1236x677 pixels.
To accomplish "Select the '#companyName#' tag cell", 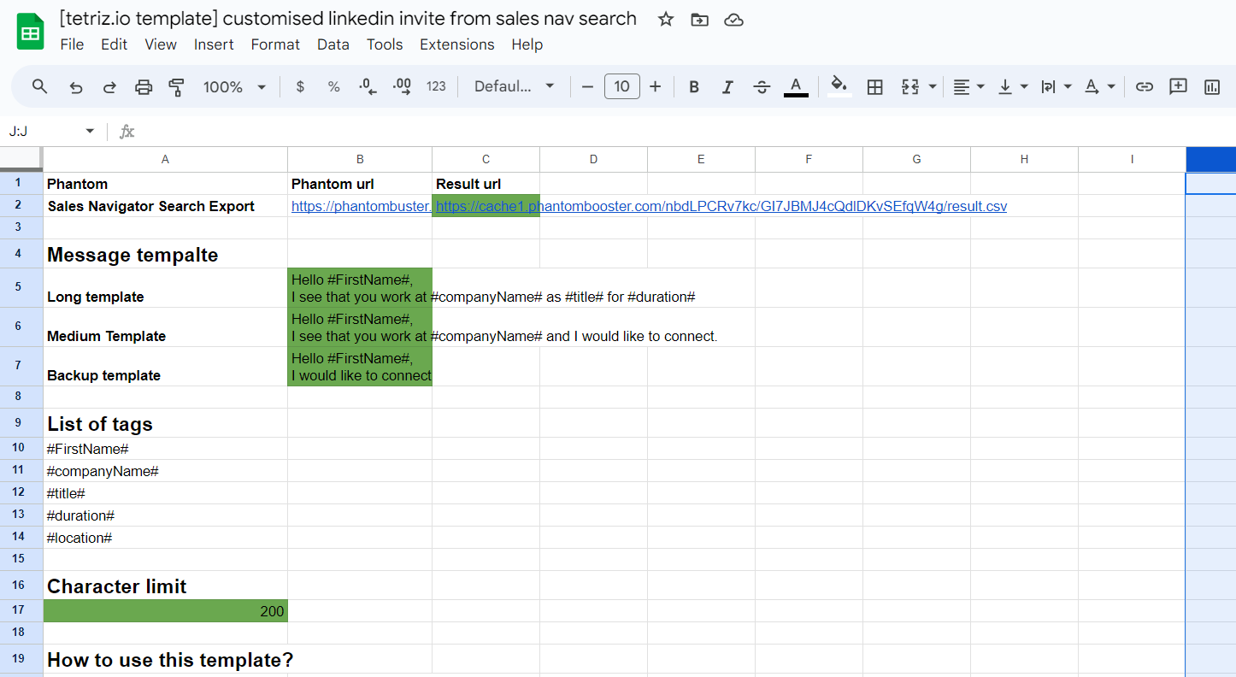I will (165, 471).
